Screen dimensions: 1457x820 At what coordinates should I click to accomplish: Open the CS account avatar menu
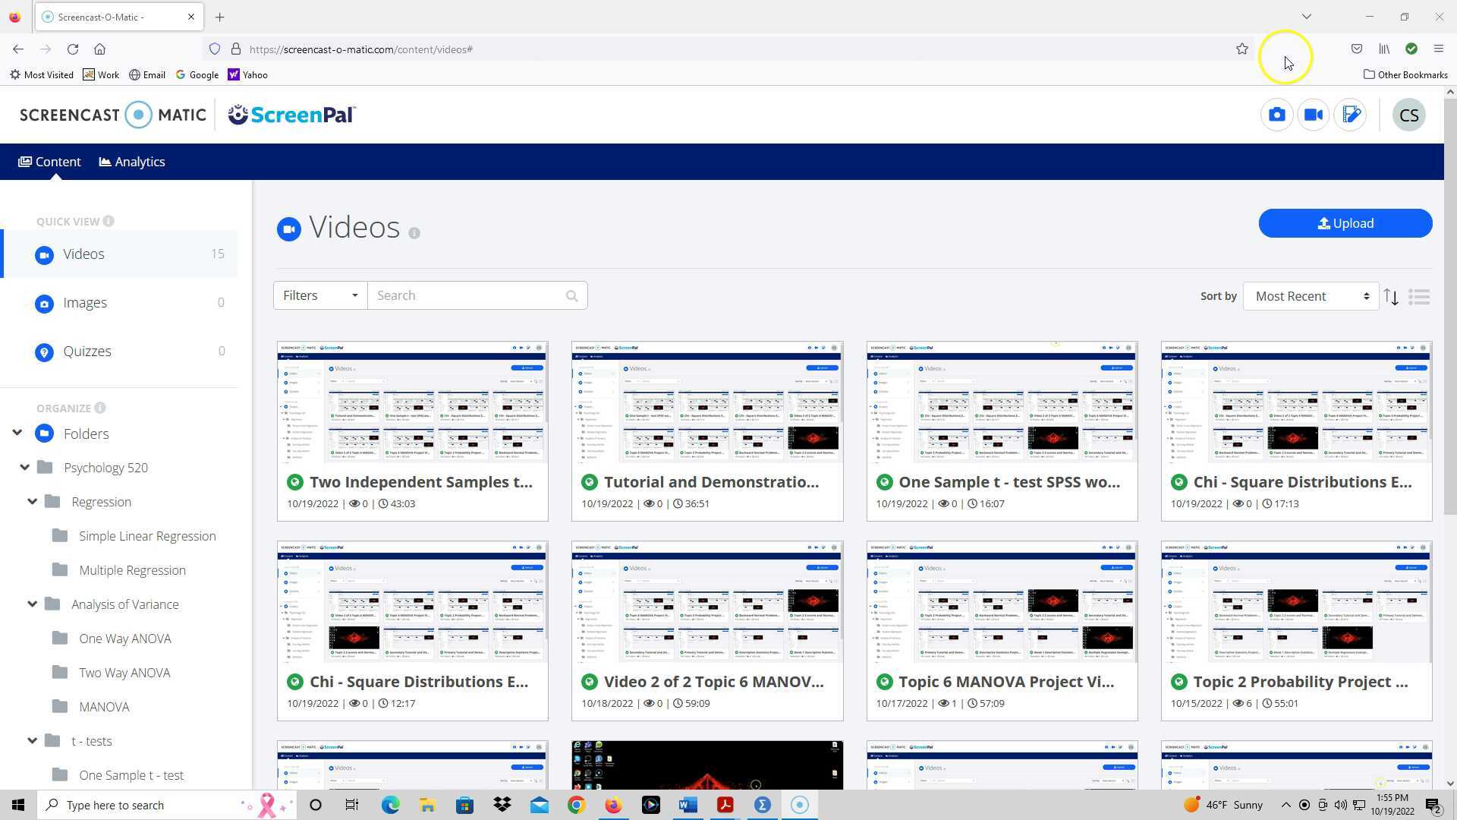1408,115
